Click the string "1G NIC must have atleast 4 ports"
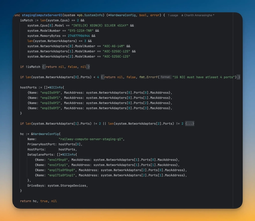This screenshot has width=255, height=221. 204,77
